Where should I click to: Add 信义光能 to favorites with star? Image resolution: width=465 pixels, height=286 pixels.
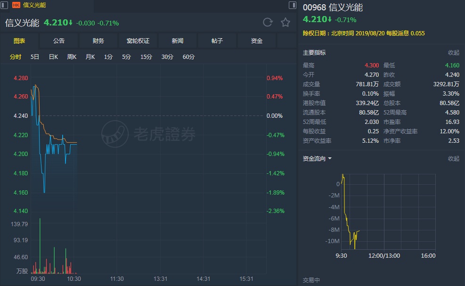(285, 23)
